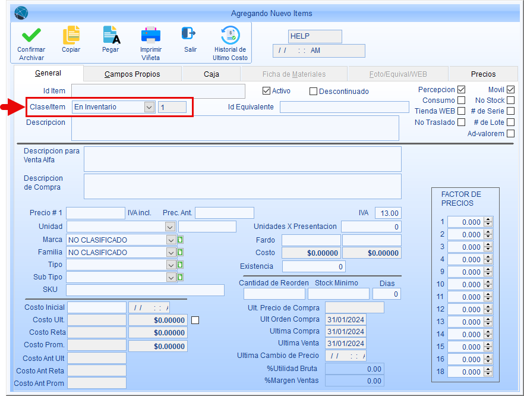This screenshot has width=524, height=396.
Task: Click the green add icon next to Marca
Action: tap(180, 240)
